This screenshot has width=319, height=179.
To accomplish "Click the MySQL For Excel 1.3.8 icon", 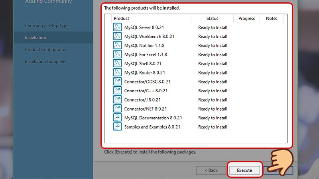I will coord(117,54).
